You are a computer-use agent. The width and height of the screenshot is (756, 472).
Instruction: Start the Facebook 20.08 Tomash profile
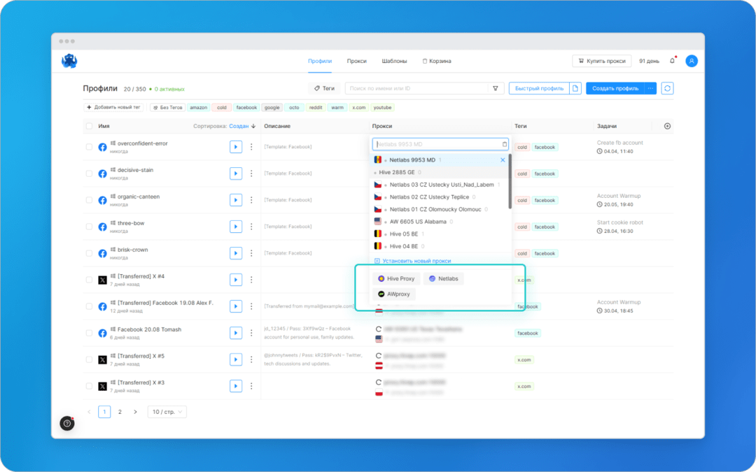tap(236, 333)
